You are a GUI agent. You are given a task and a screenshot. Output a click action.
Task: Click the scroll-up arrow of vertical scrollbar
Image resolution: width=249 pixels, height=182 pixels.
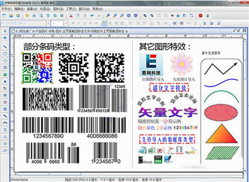tap(245, 39)
